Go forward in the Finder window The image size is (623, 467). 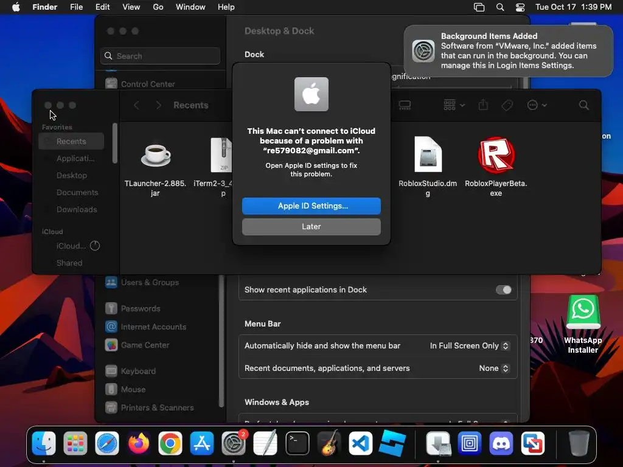click(158, 105)
